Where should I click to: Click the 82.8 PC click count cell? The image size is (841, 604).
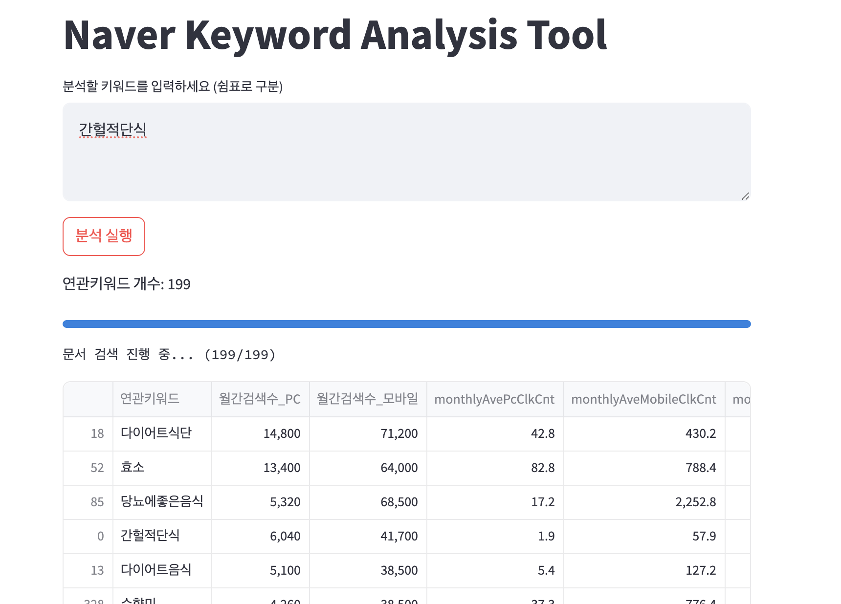pyautogui.click(x=495, y=468)
